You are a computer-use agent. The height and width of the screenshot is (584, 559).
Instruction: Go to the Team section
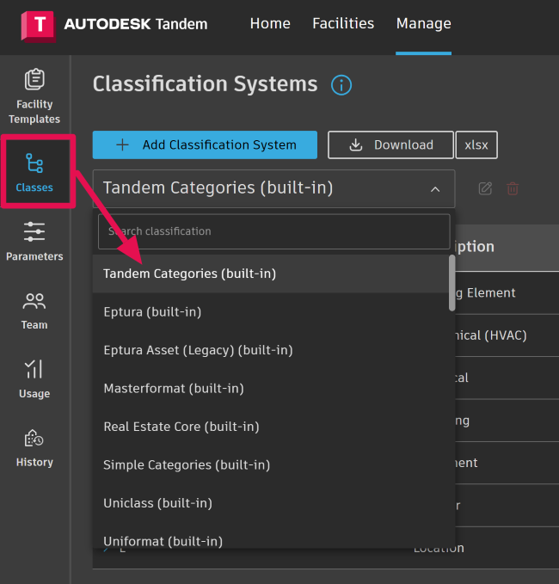pyautogui.click(x=34, y=310)
